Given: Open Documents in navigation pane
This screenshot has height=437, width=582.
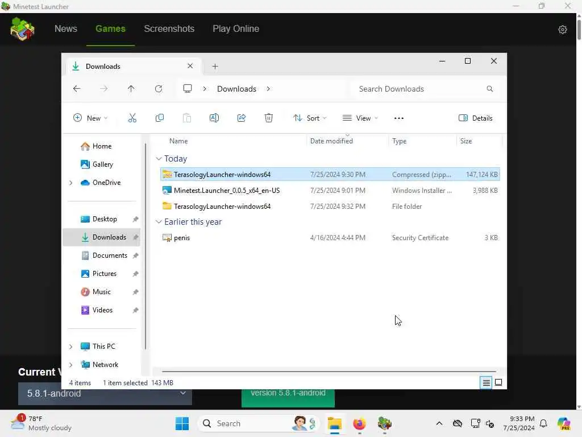Looking at the screenshot, I should [x=105, y=255].
